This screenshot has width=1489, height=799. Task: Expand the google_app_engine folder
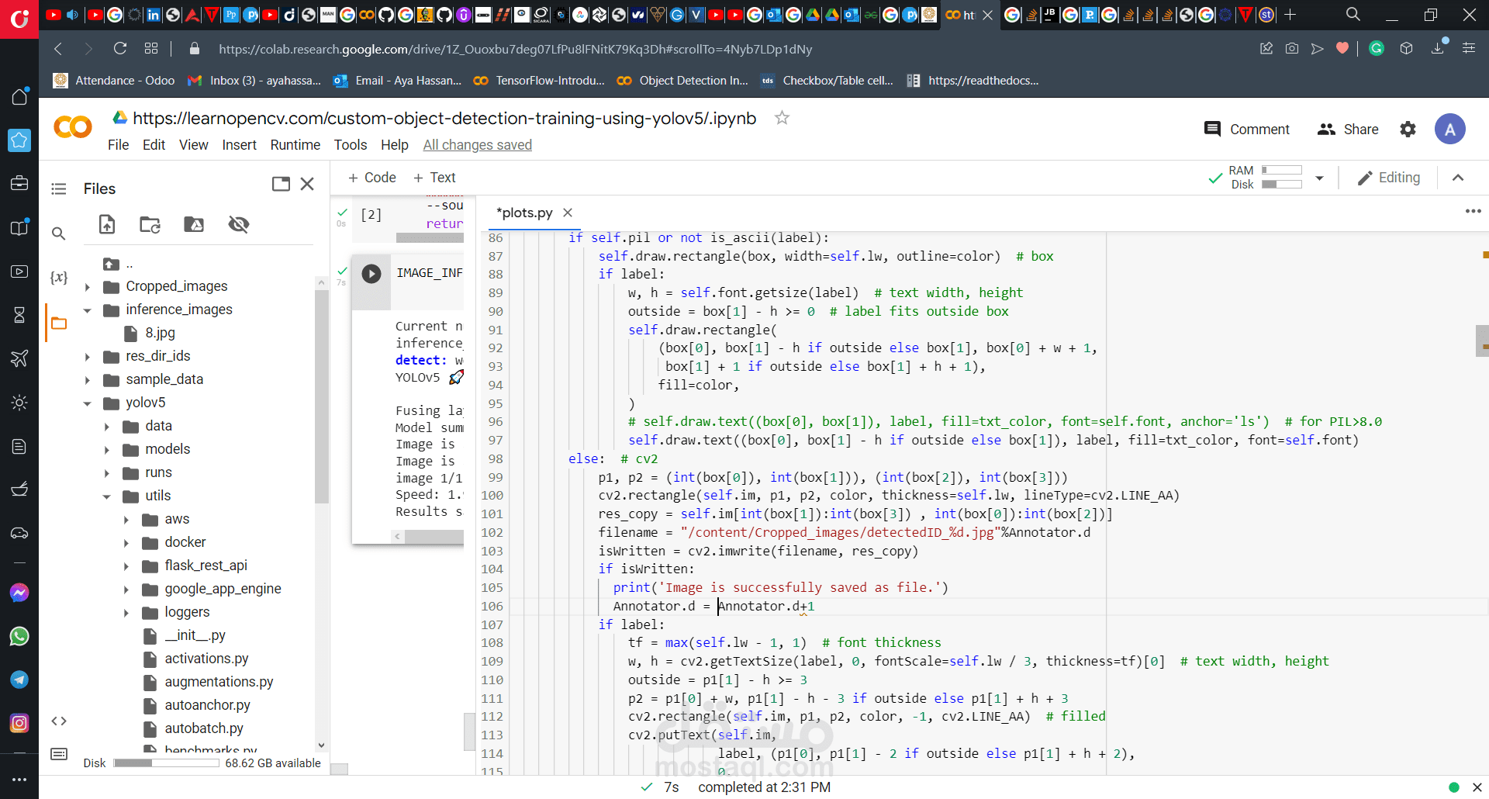[126, 590]
